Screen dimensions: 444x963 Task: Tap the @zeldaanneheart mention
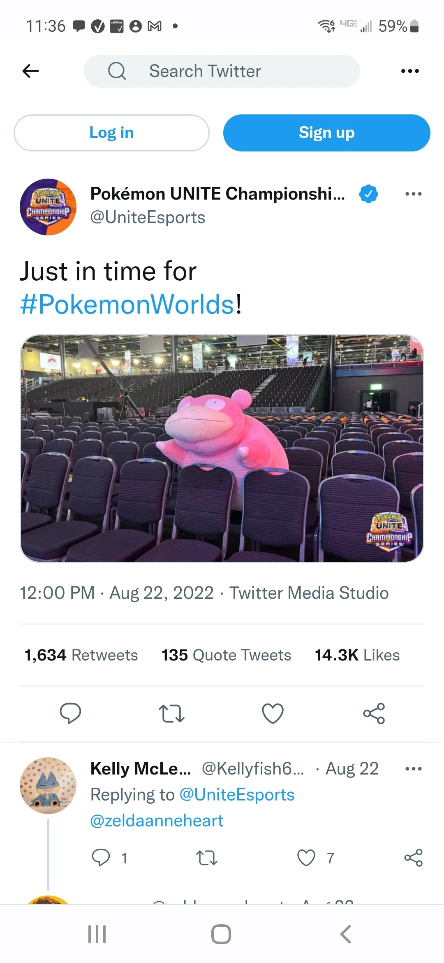click(156, 820)
